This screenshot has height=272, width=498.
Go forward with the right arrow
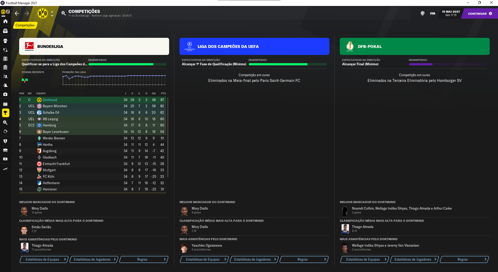(27, 13)
